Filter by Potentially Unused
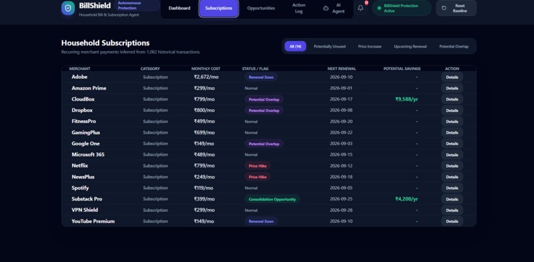This screenshot has width=534, height=262. coord(330,46)
